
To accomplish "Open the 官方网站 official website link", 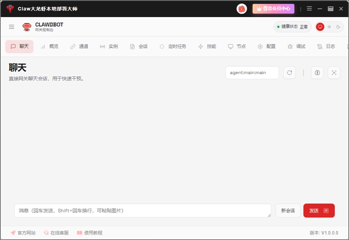I will [23, 233].
